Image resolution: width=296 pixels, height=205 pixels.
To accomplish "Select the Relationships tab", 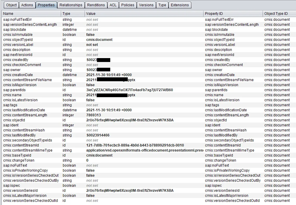I will point(71,5).
